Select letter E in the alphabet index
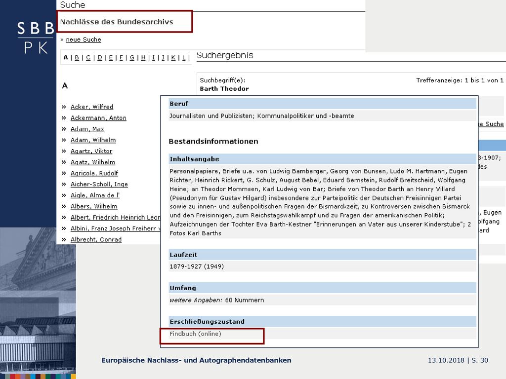The height and width of the screenshot is (379, 506). [x=111, y=58]
